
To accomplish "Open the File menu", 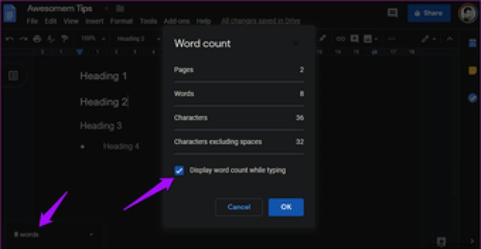I will [x=32, y=21].
